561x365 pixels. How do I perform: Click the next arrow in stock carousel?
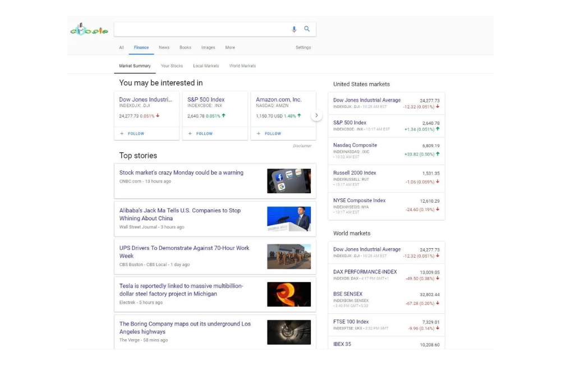click(316, 116)
